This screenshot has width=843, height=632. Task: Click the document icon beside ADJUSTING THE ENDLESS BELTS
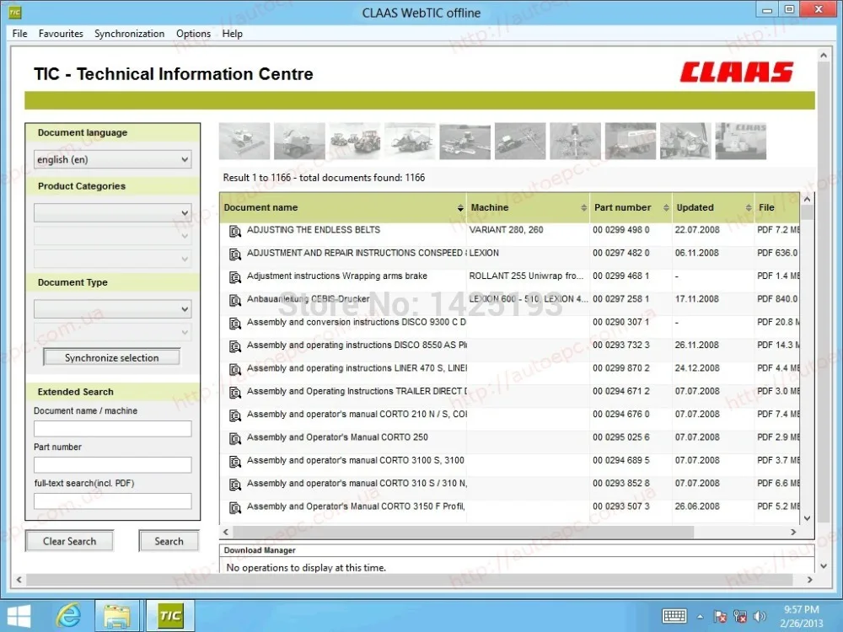[x=235, y=229]
